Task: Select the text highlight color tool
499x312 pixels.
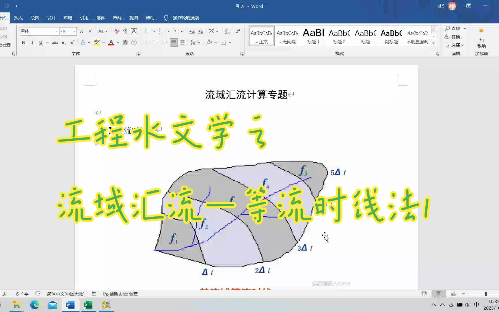Action: coord(97,43)
